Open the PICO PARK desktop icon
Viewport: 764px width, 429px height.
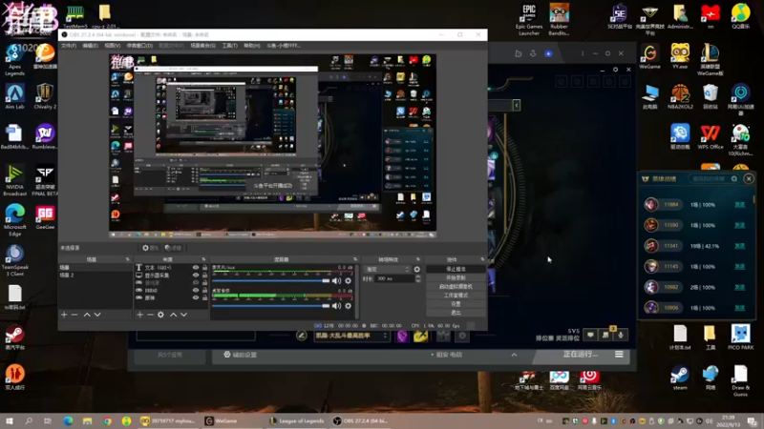(x=741, y=337)
